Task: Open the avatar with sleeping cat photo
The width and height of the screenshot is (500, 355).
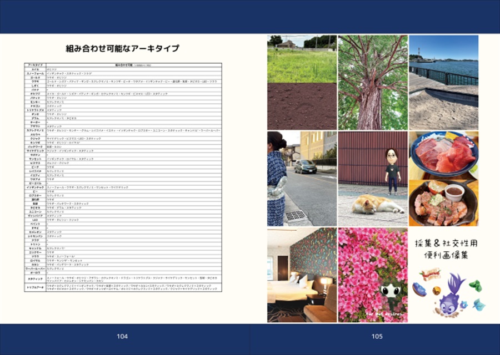Action: [x=373, y=179]
